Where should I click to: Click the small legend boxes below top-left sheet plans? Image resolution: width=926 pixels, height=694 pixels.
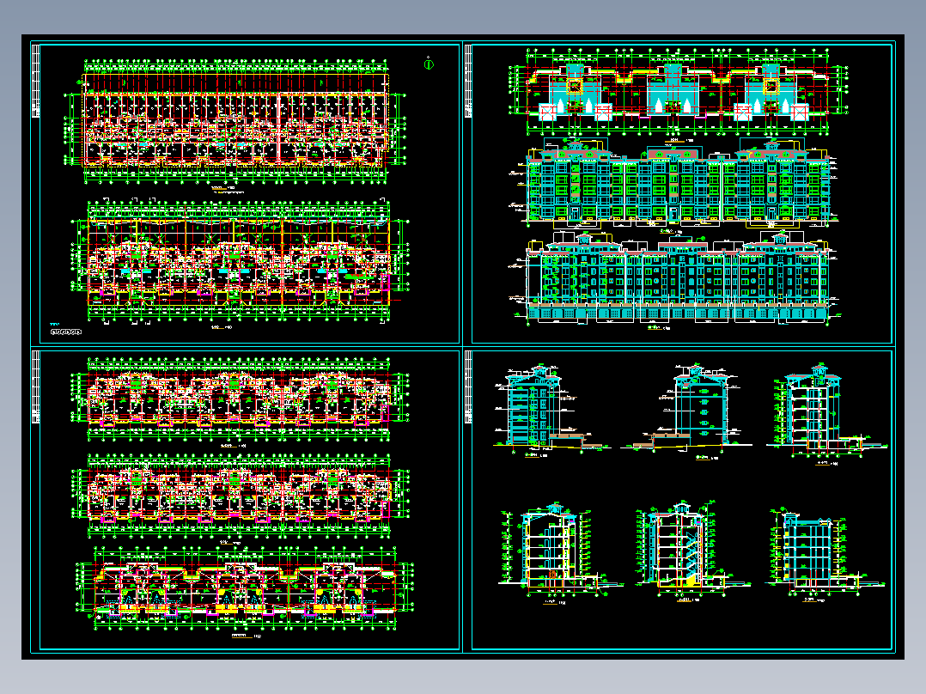tap(65, 332)
